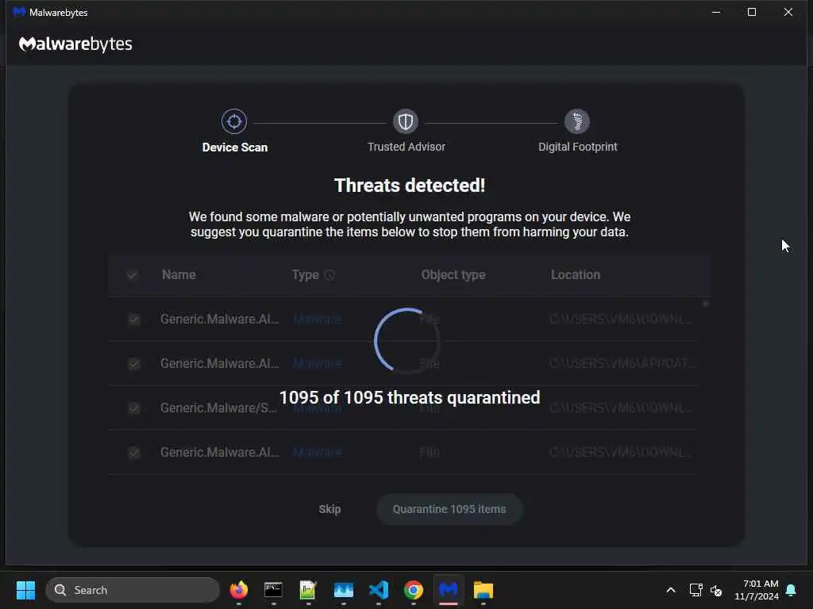Click the Malwarebytes title bar icon
The height and width of the screenshot is (609, 813).
pyautogui.click(x=19, y=12)
